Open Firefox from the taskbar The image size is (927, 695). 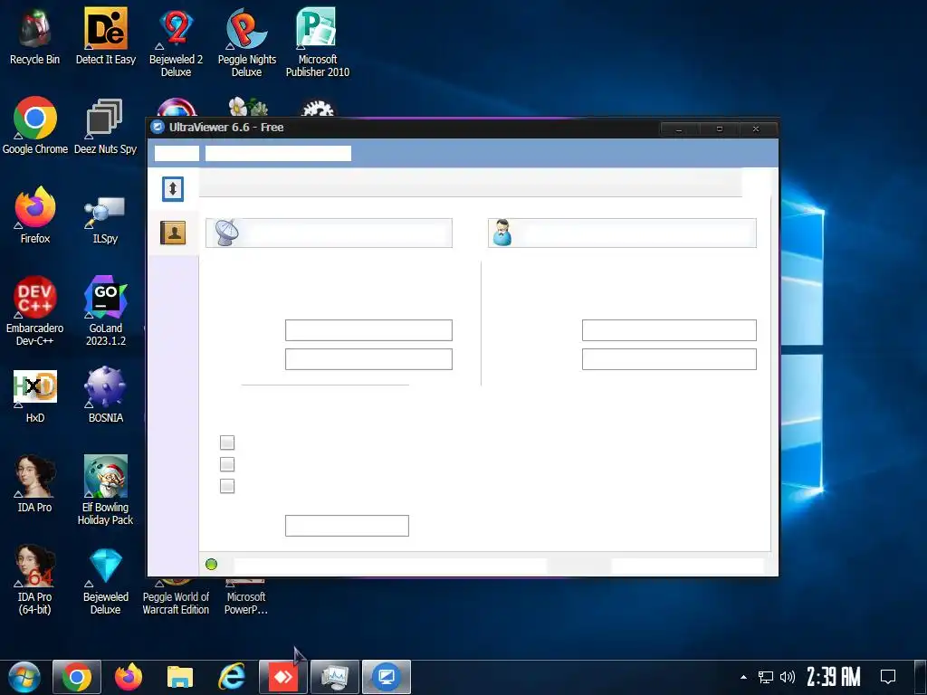pyautogui.click(x=129, y=677)
